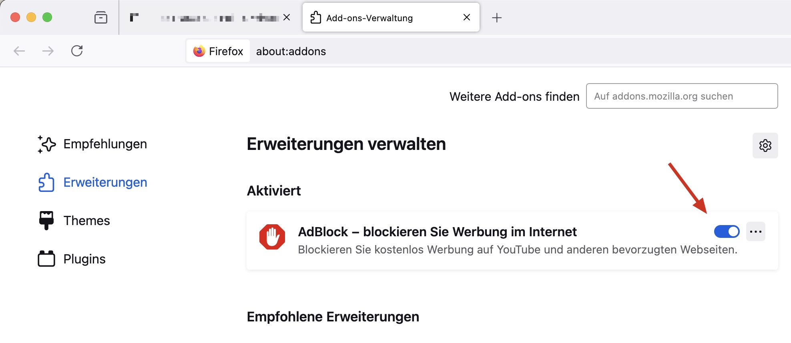Disable the AdBlock extension toggle
791x343 pixels.
[727, 231]
